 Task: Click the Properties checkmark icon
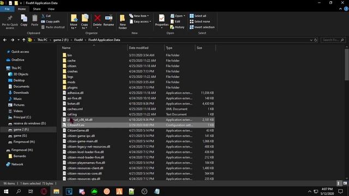coord(161,18)
